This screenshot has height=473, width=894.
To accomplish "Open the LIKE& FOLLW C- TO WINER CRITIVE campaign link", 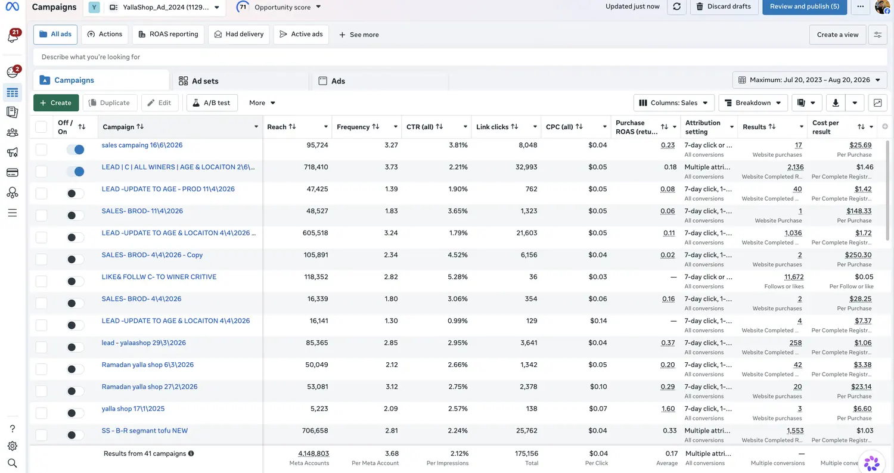I will tap(159, 277).
